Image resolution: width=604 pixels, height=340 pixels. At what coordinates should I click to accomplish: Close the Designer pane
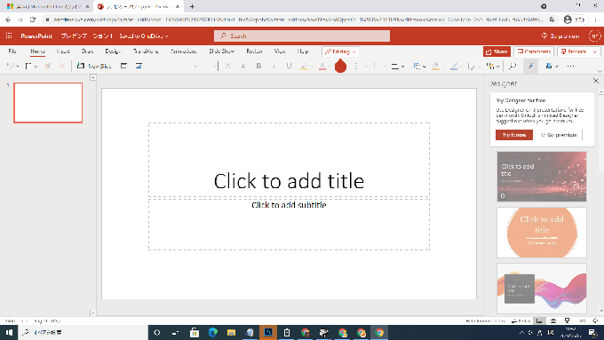pyautogui.click(x=596, y=81)
